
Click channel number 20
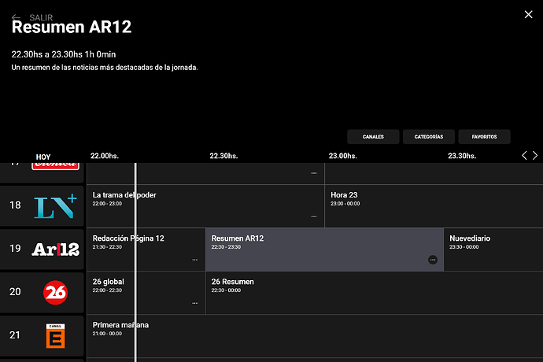coord(15,292)
